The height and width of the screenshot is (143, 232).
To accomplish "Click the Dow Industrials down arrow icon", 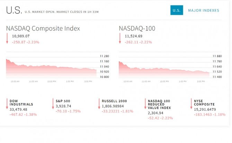I will pyautogui.click(x=7, y=104).
